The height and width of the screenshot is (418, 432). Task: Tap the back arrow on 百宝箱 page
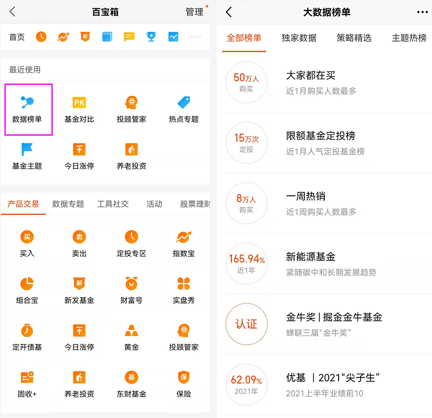(x=12, y=11)
